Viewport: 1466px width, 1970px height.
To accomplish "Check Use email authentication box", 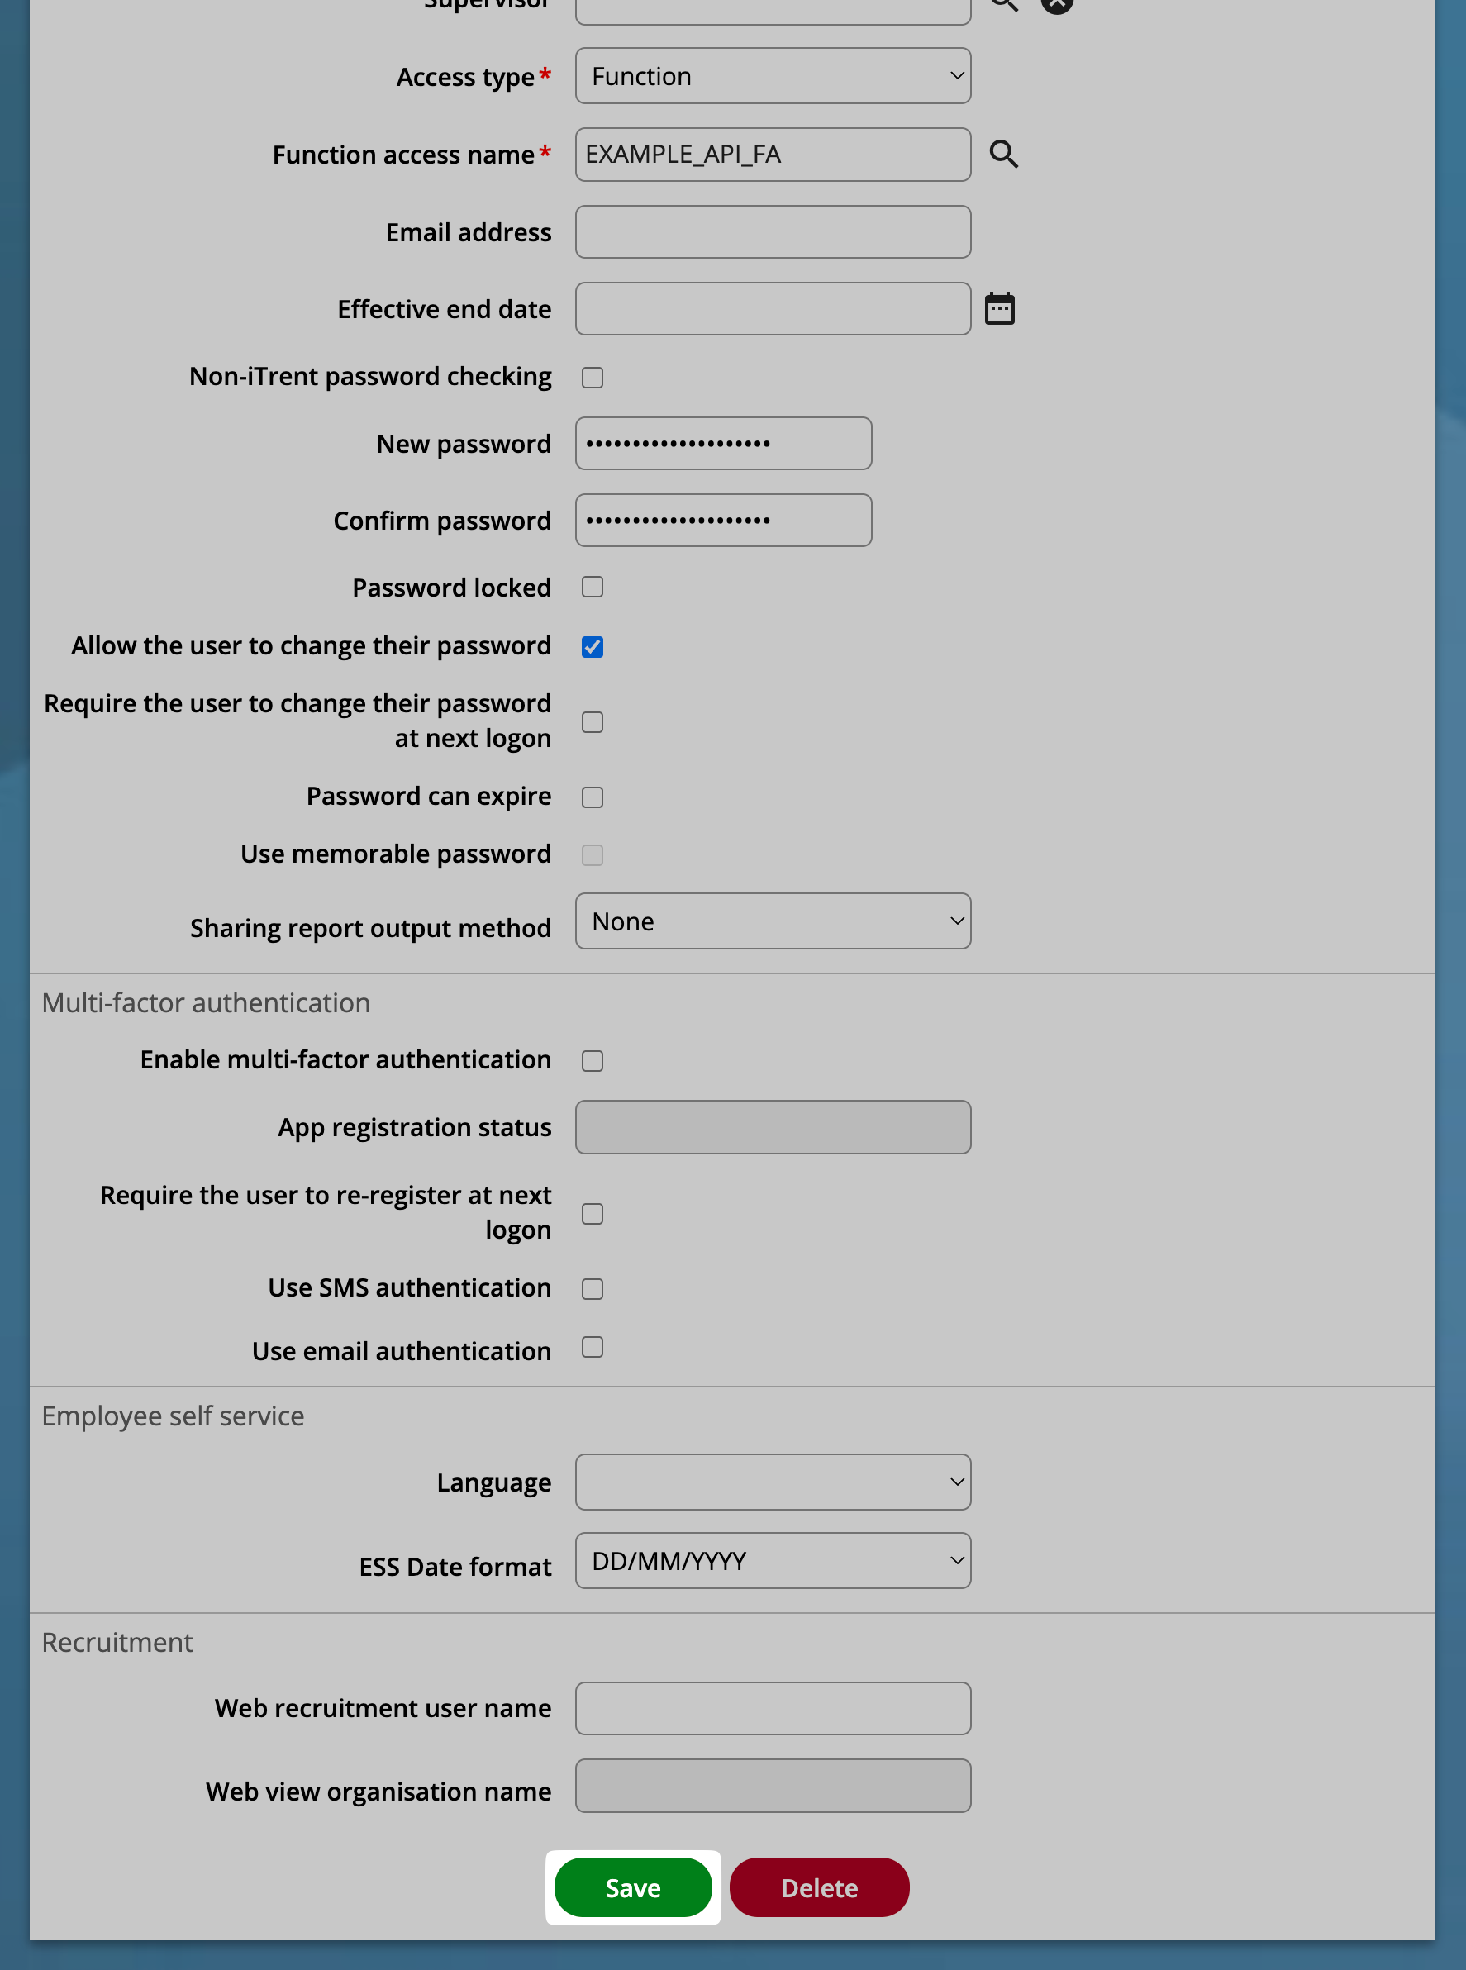I will [x=592, y=1347].
